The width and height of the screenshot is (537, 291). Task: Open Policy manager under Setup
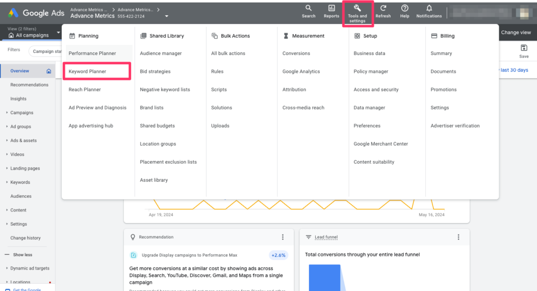click(x=371, y=72)
